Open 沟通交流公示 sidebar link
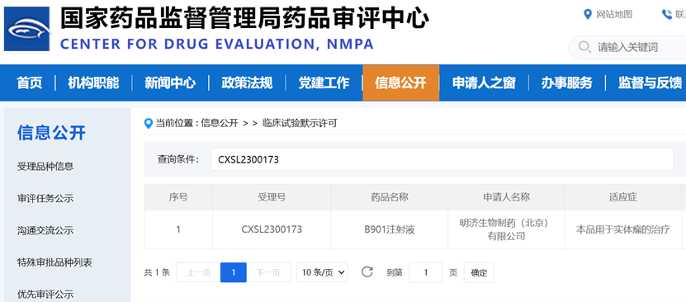Screen dimensions: 686x302 (45, 230)
